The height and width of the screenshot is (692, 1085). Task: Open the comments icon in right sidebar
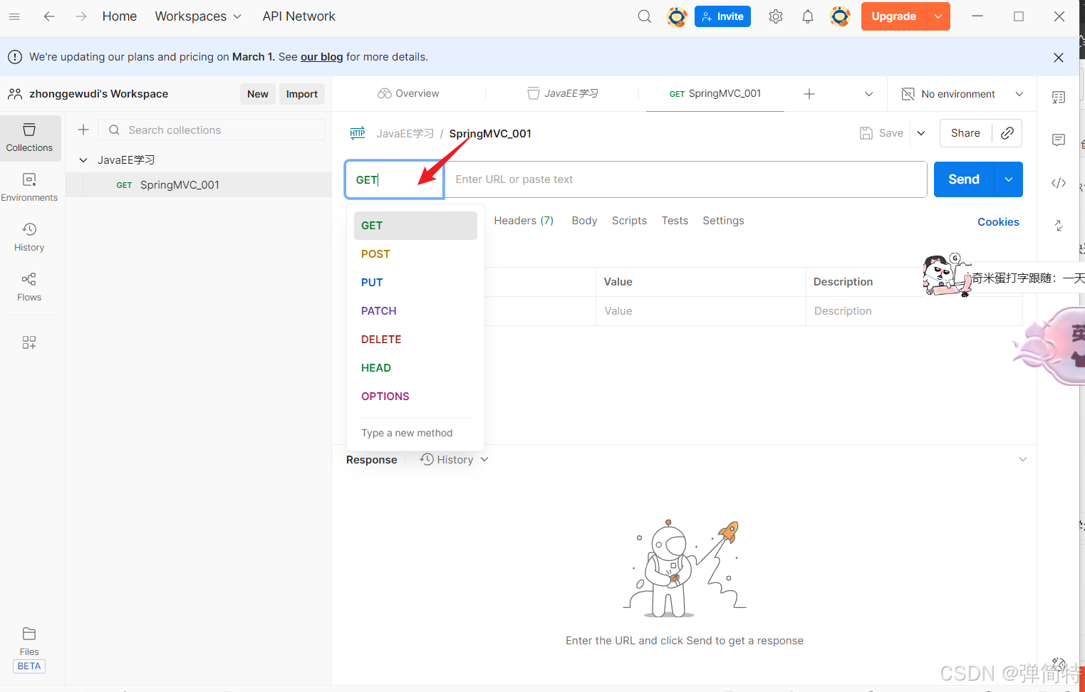click(1059, 140)
